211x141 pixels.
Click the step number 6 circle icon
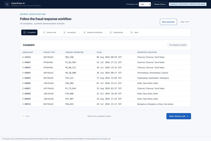point(131,32)
